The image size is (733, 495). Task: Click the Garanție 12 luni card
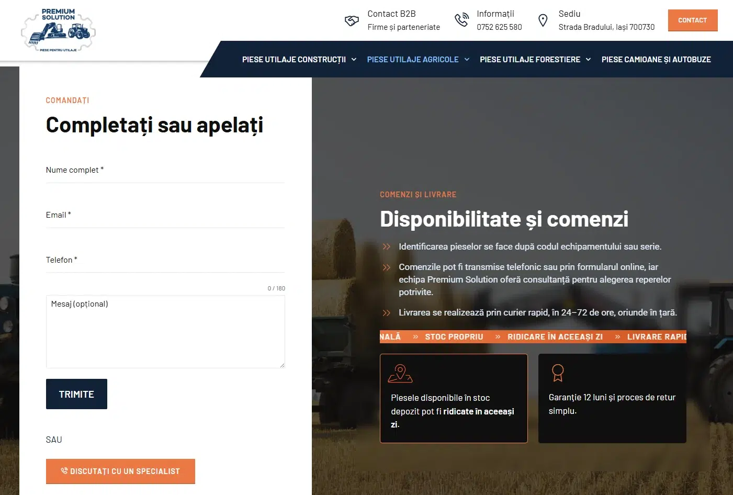tap(612, 398)
